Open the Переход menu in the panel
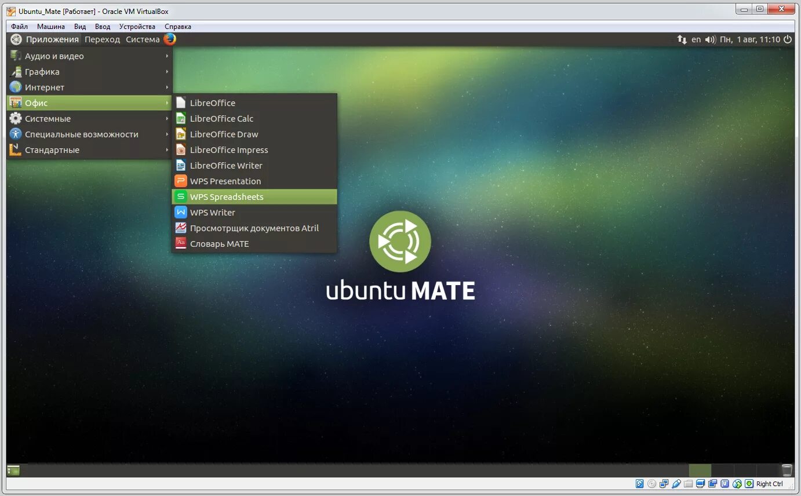 point(102,39)
